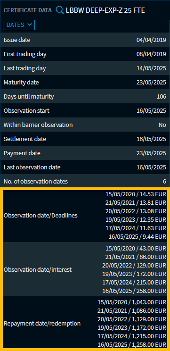Image resolution: width=170 pixels, height=351 pixels.
Task: Select the value 14/05/2025
Action: 152,68
